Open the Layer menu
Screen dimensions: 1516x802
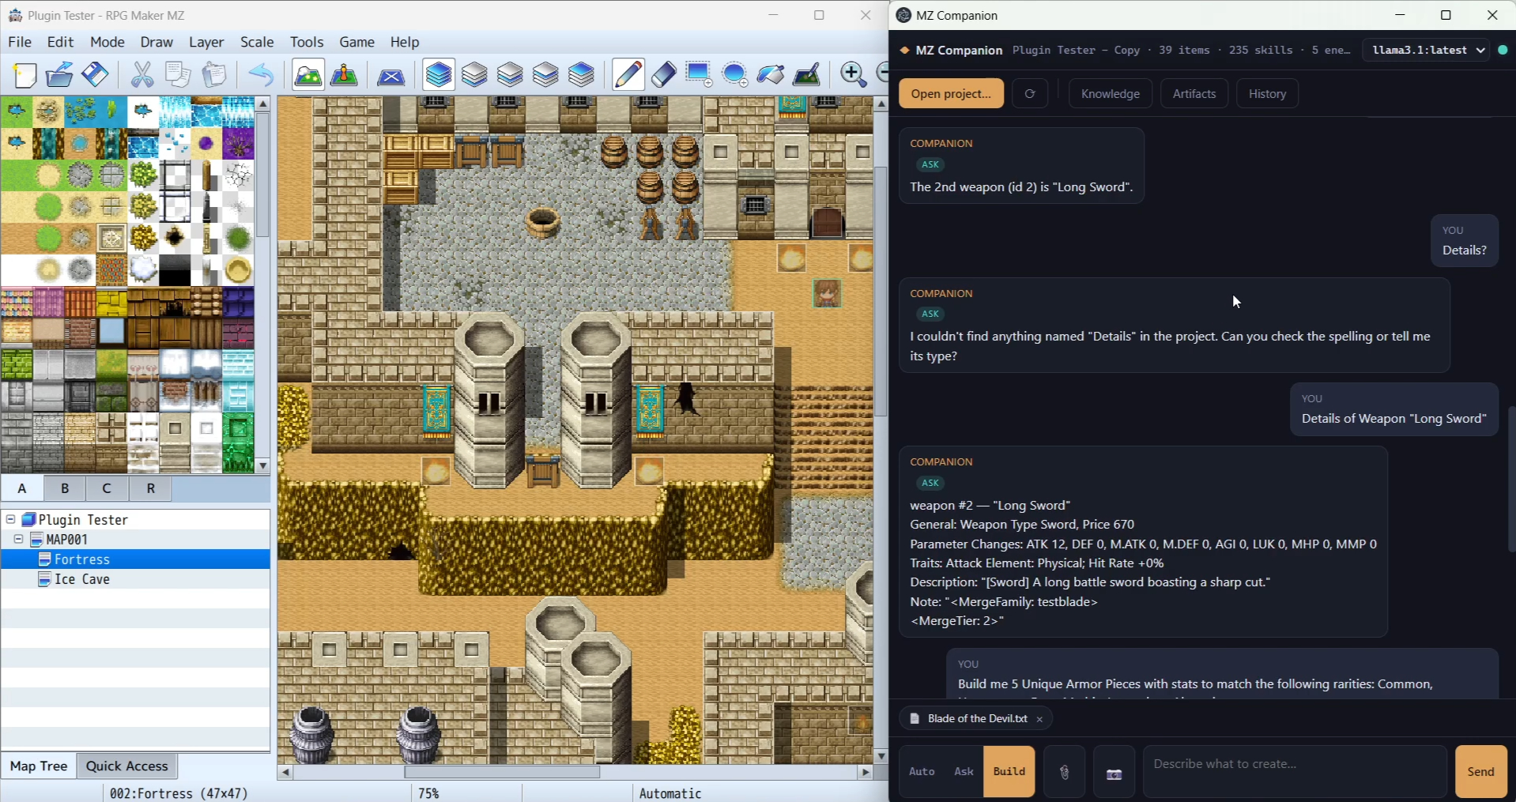[206, 42]
